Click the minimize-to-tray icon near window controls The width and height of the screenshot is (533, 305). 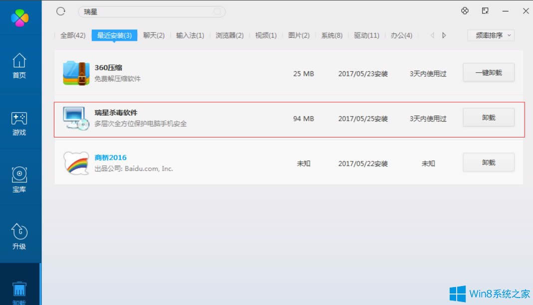[x=485, y=10]
